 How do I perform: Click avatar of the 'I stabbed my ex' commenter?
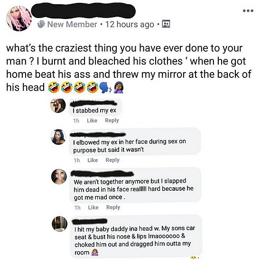(58, 106)
